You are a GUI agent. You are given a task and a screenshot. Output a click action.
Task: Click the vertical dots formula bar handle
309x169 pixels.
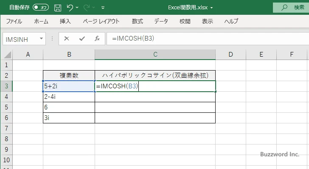pyautogui.click(x=52, y=38)
